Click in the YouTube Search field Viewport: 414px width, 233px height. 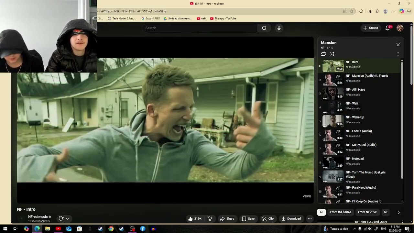point(200,28)
